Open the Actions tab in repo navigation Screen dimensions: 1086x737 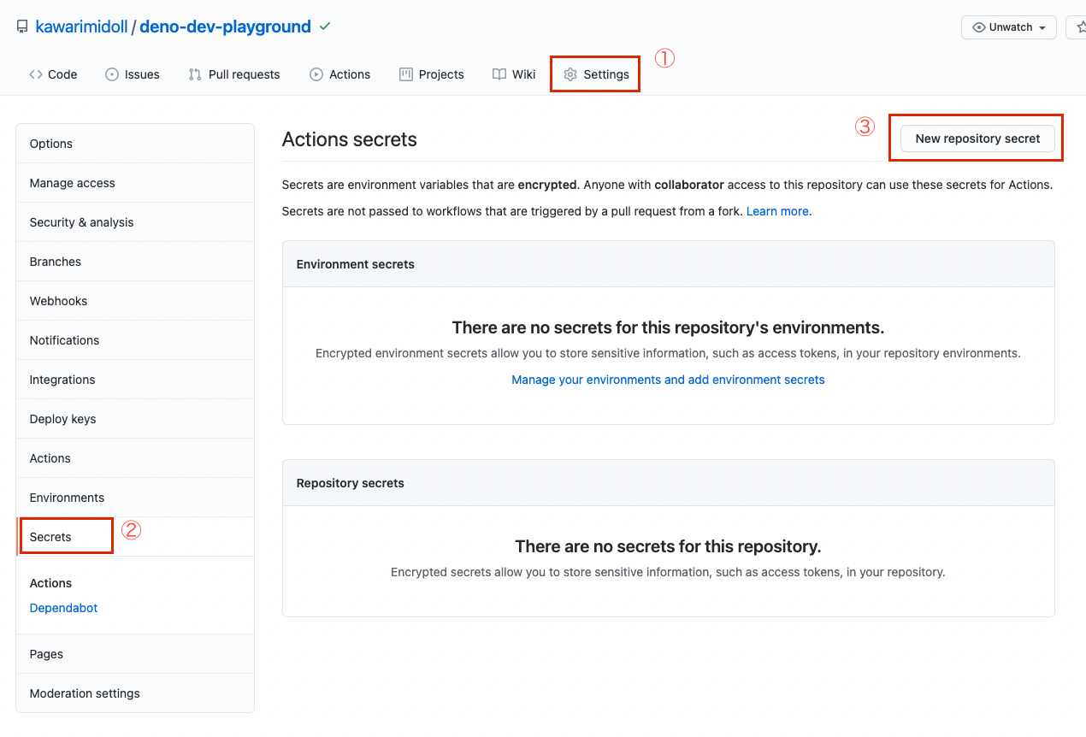[340, 74]
